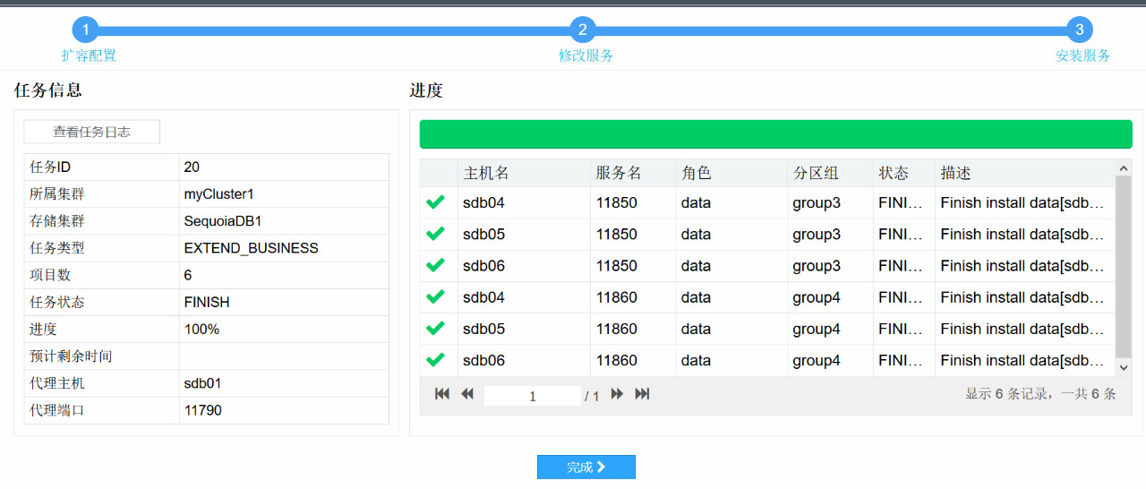
Task: Click the page number input field
Action: (532, 396)
